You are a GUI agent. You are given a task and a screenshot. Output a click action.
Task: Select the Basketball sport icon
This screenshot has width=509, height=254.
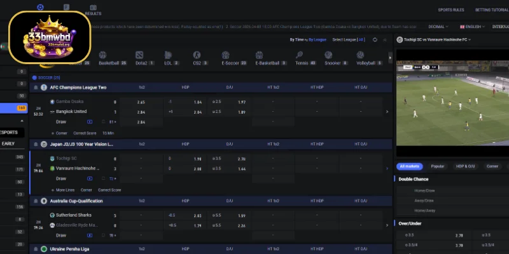tap(102, 55)
